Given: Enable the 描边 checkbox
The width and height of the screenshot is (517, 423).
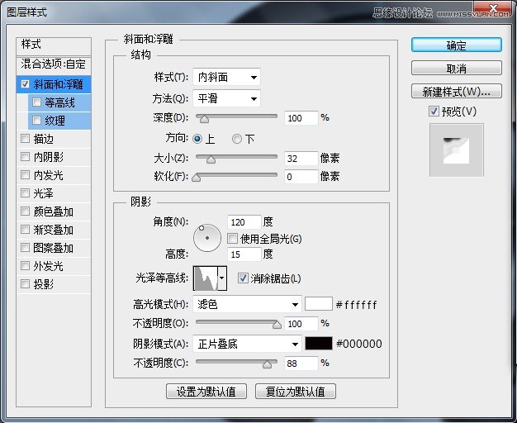Looking at the screenshot, I should coord(25,139).
